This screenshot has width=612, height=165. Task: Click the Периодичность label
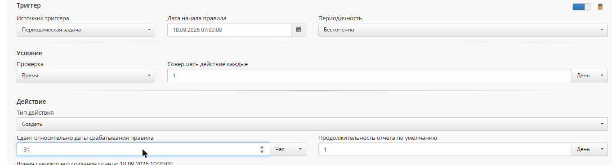(340, 18)
